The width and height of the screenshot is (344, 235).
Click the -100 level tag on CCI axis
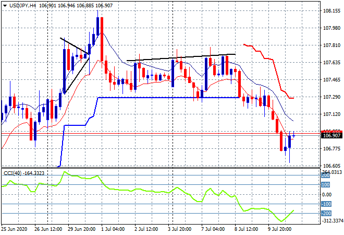tap(326, 204)
